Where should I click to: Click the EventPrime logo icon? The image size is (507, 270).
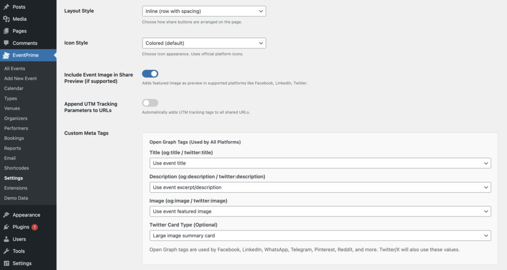[6, 55]
